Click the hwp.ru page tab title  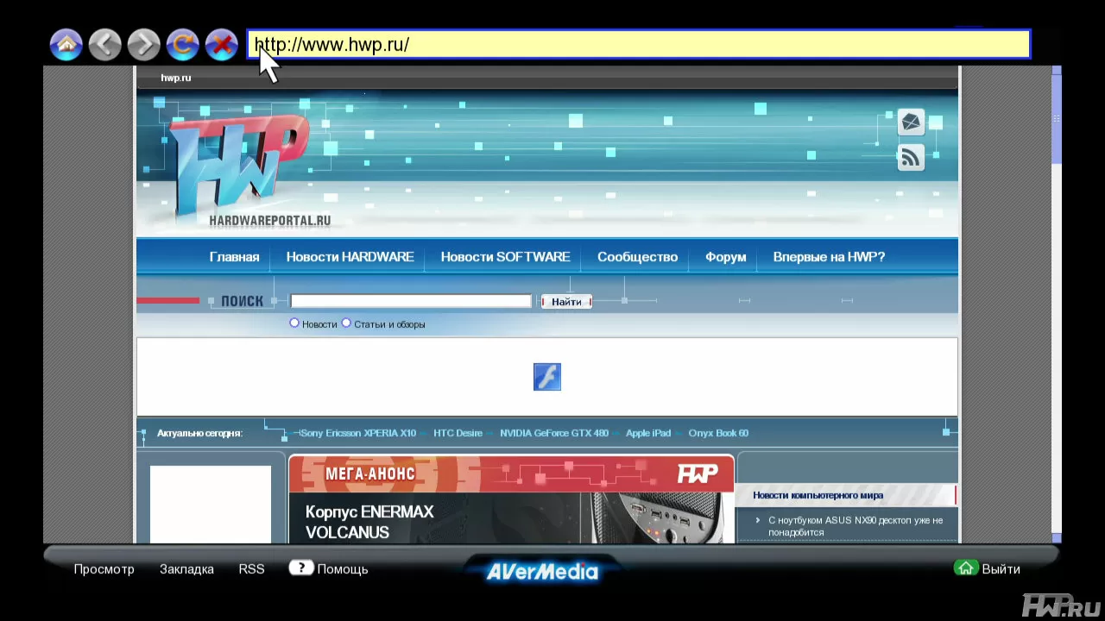coord(175,78)
